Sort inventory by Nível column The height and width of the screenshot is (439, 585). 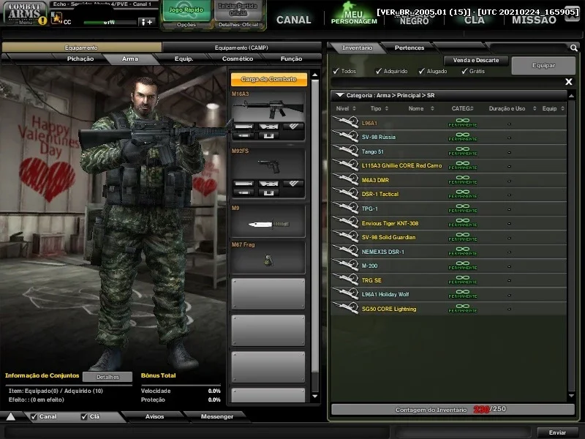(x=346, y=108)
